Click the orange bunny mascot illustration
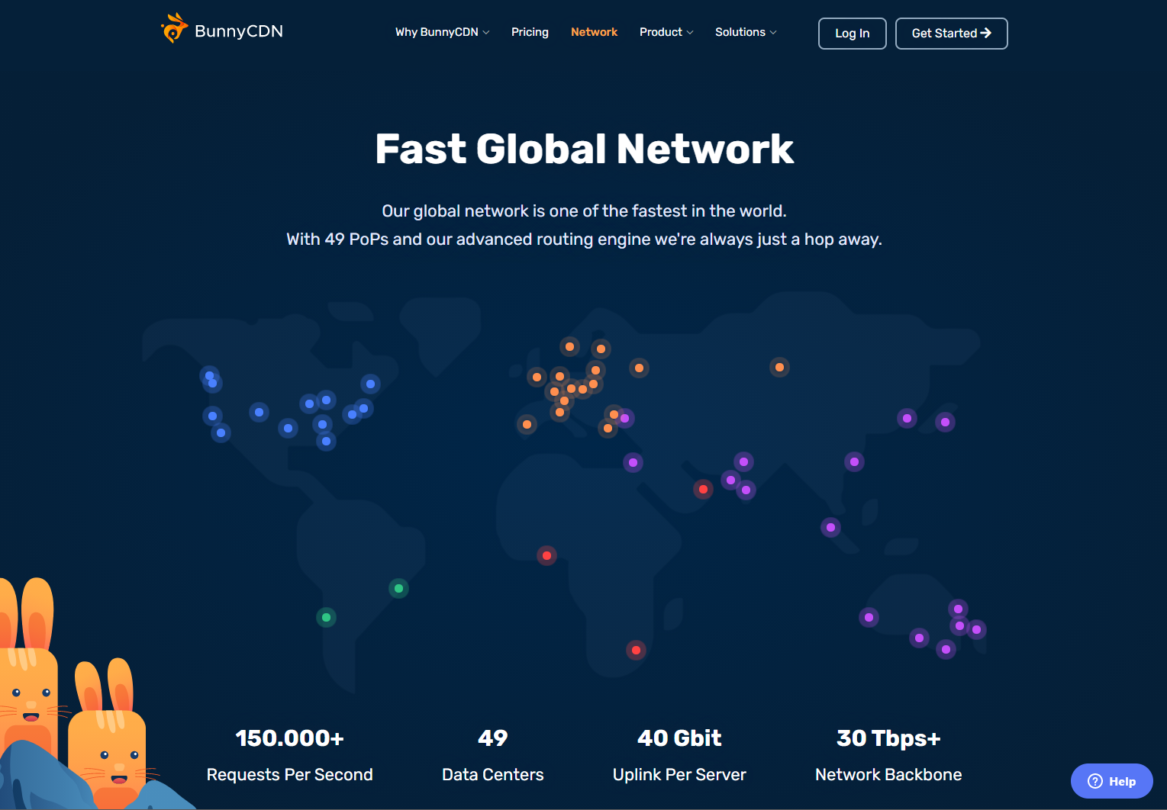This screenshot has height=810, width=1167. [x=107, y=732]
